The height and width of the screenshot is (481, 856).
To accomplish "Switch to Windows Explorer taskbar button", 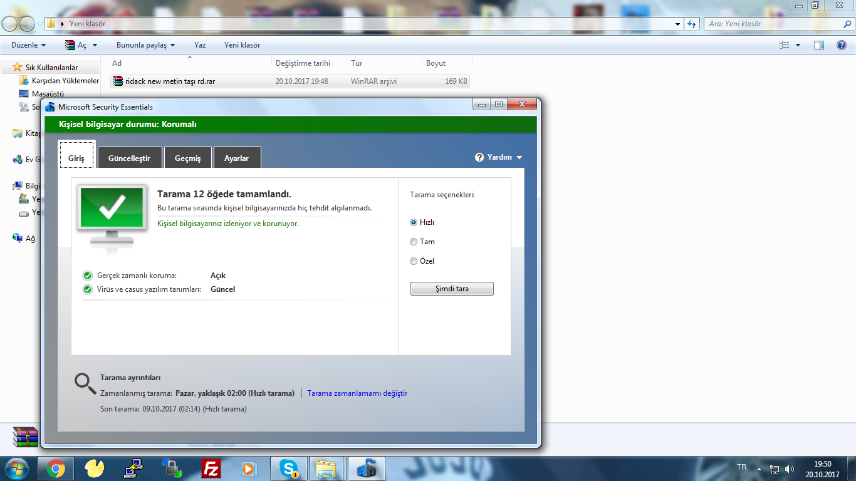I will coord(326,468).
